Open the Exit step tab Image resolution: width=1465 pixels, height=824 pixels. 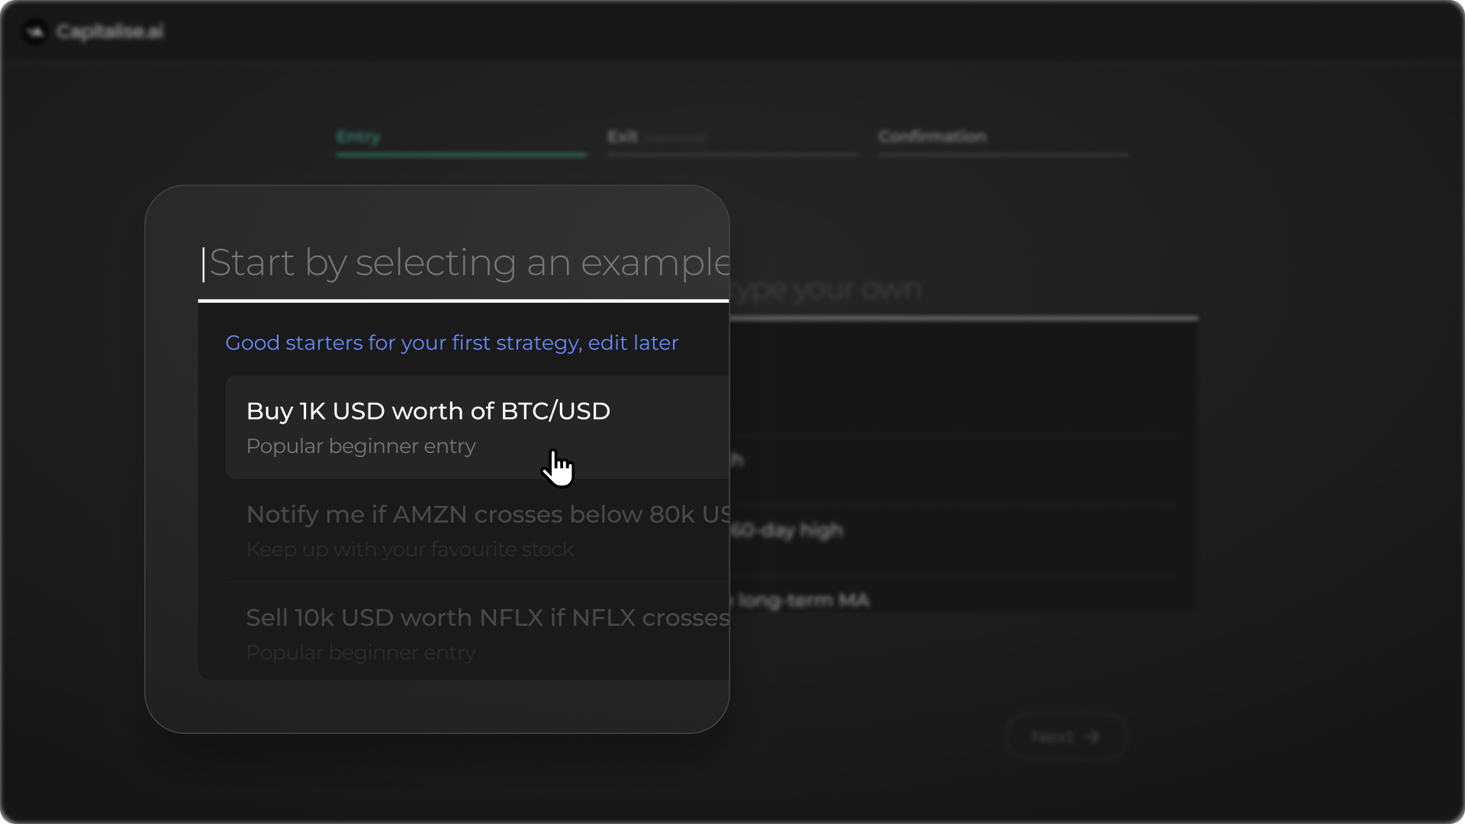(x=623, y=137)
